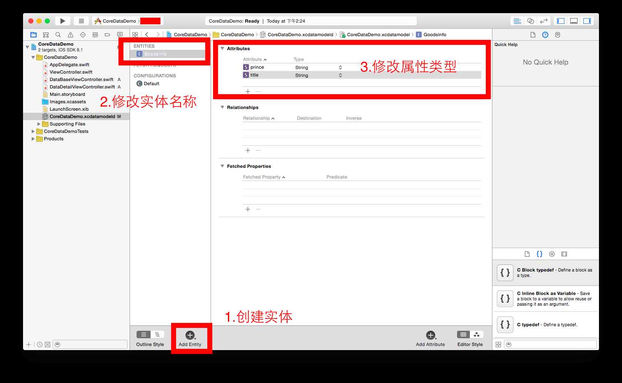Sort by Attribute column header
This screenshot has width=622, height=383.
(x=255, y=59)
